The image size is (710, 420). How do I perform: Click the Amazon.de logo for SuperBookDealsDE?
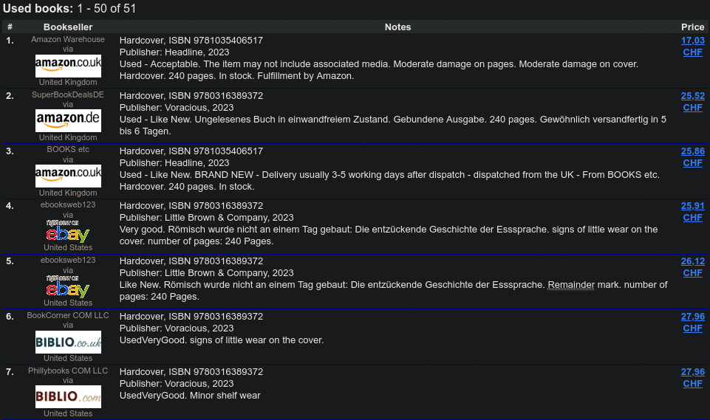pyautogui.click(x=68, y=121)
